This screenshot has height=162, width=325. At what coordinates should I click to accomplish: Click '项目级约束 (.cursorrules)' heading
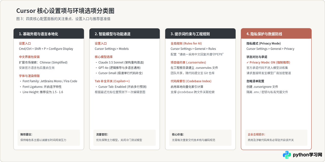pyautogui.click(x=188, y=62)
